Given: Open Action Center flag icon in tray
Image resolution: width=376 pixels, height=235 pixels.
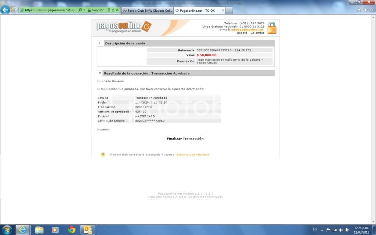Looking at the screenshot, I should [x=328, y=230].
